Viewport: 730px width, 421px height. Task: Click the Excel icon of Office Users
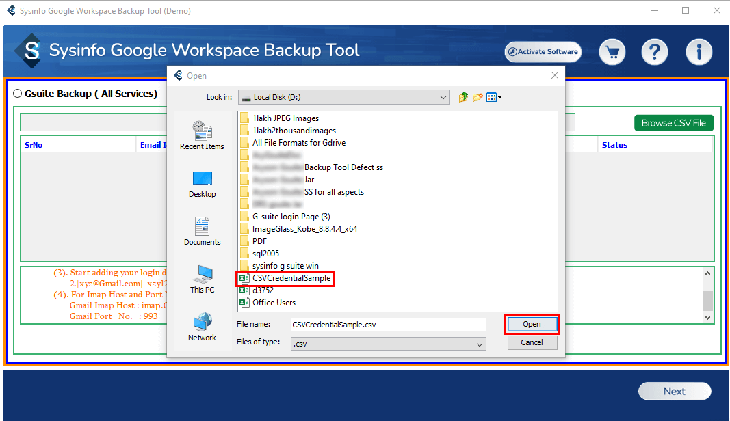click(244, 303)
